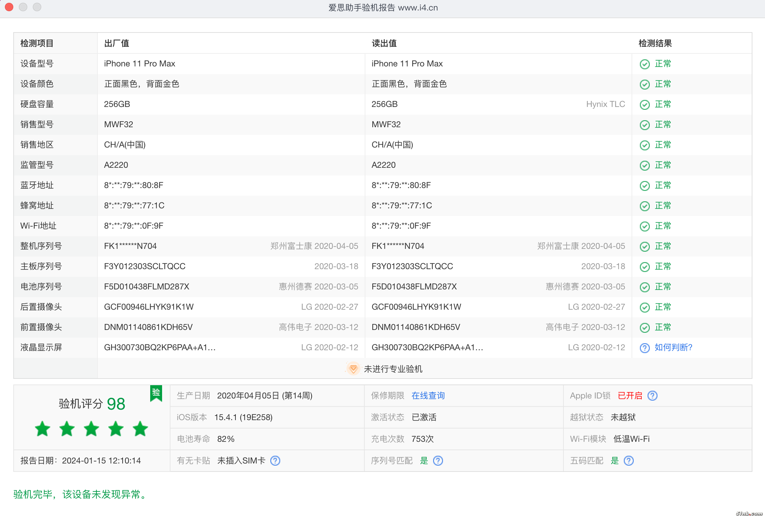The height and width of the screenshot is (518, 765).
Task: Click the green check icon for 整机序列号
Action: pos(644,246)
